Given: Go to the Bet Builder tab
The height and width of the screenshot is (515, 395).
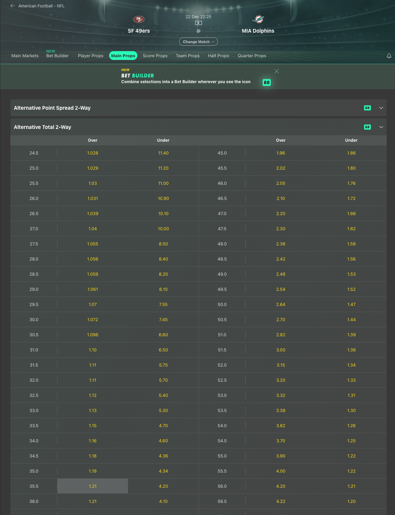Looking at the screenshot, I should pyautogui.click(x=57, y=56).
